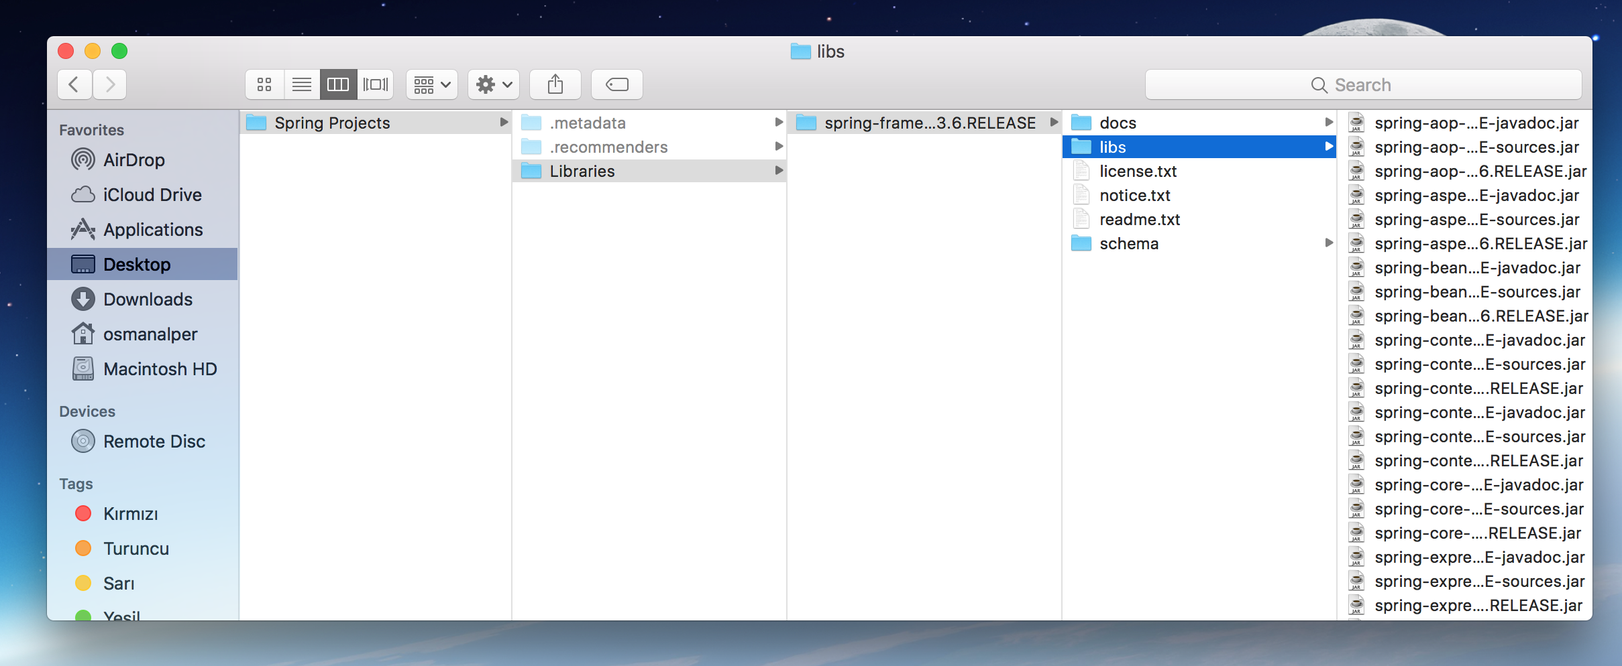Expand the spring-frame...3.6.RELEASE arrow
Viewport: 1622px width, 666px height.
point(1054,122)
